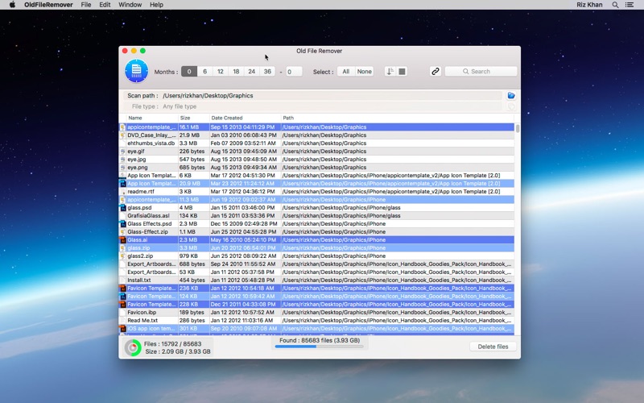Open the File menu

point(86,5)
